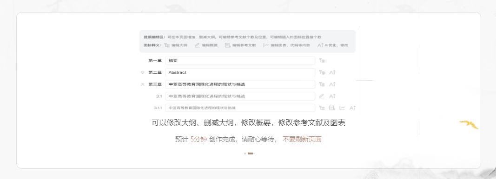
Task: Click the edit outline icon for section 3.1.1
Action: (322, 108)
